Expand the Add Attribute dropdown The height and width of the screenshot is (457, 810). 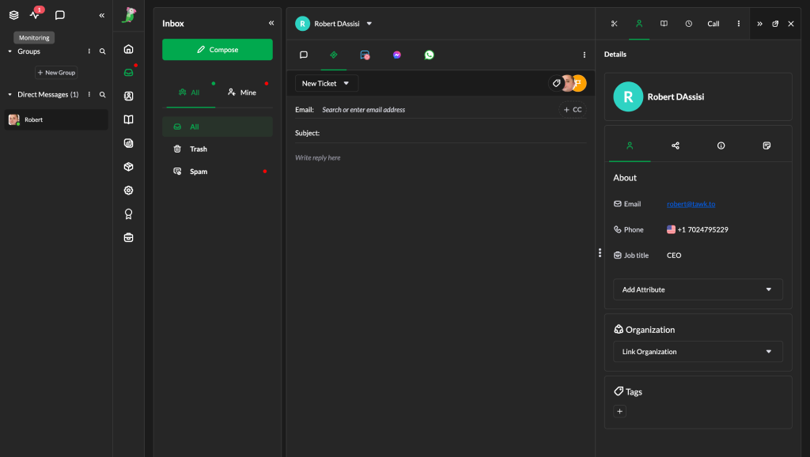tap(698, 289)
